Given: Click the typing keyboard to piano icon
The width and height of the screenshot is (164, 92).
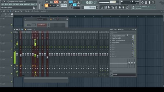Looking at the screenshot, I should point(71,2).
